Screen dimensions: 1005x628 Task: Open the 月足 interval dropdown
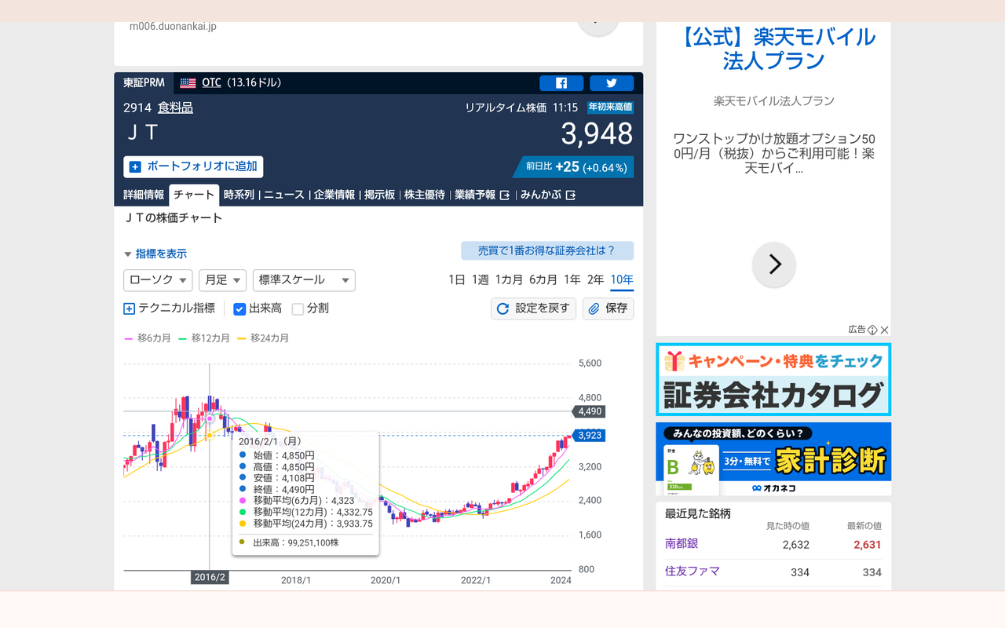pyautogui.click(x=222, y=280)
